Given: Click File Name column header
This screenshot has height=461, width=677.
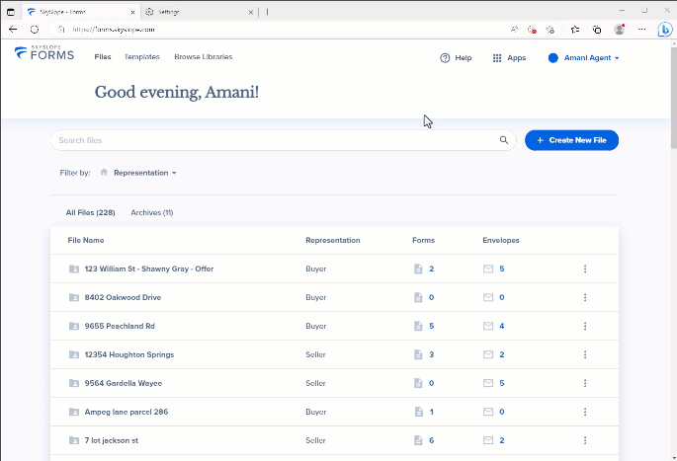Looking at the screenshot, I should pos(86,240).
